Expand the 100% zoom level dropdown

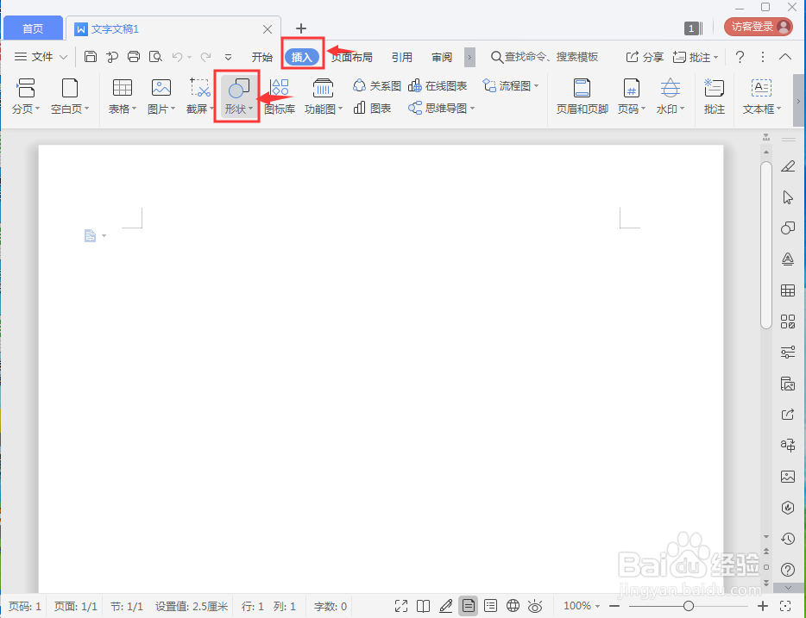(597, 606)
